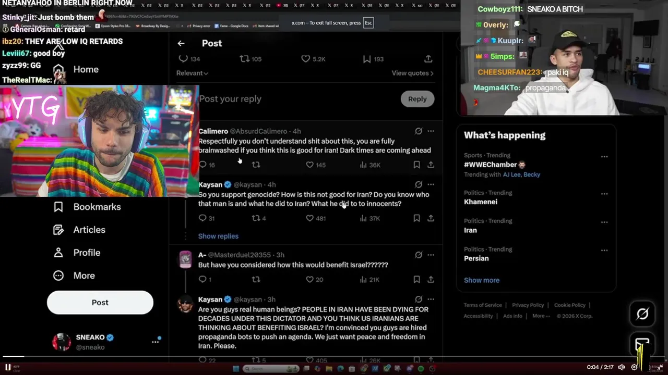Open more options on Masterduel20355's reply
The width and height of the screenshot is (668, 375).
(431, 255)
